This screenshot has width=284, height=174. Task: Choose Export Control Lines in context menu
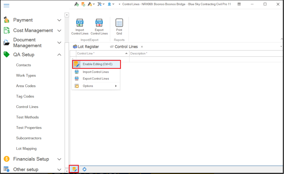(96, 79)
